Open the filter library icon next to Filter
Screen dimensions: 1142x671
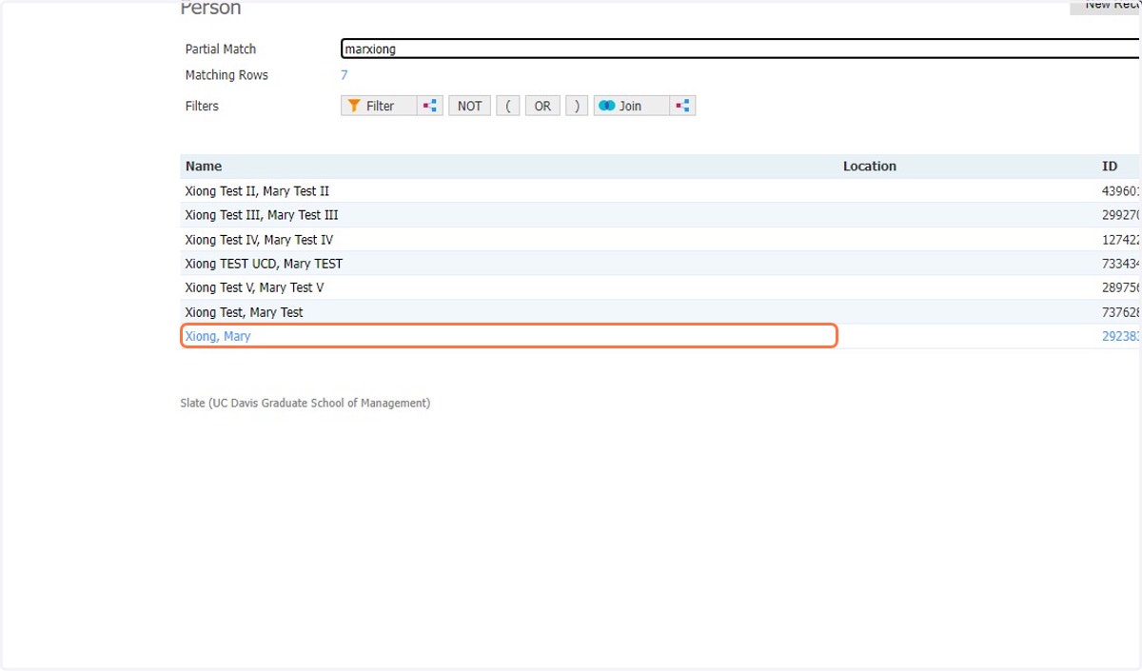click(431, 106)
